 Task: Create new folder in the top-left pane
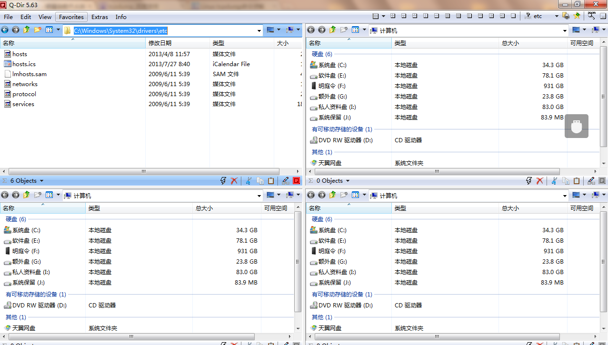pyautogui.click(x=38, y=30)
